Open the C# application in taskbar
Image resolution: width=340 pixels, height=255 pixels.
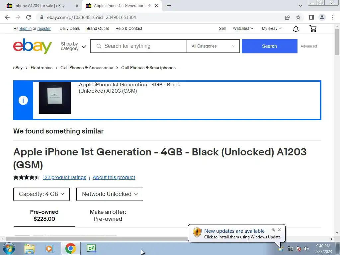click(91, 248)
